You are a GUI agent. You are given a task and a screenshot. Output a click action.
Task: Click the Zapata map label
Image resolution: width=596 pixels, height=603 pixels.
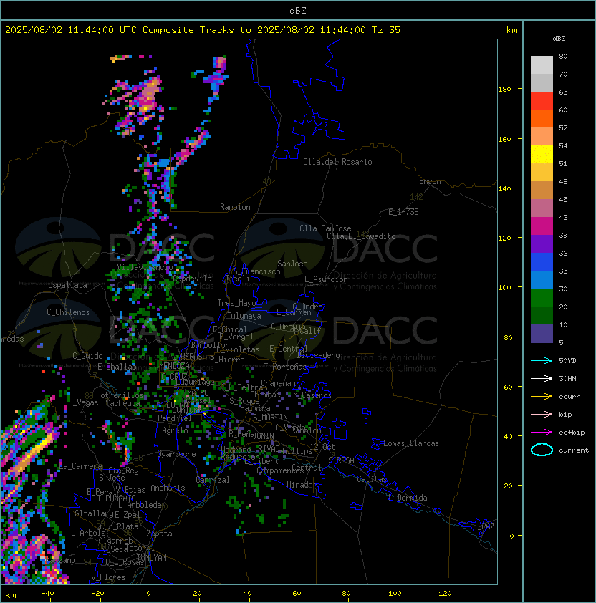pyautogui.click(x=159, y=534)
